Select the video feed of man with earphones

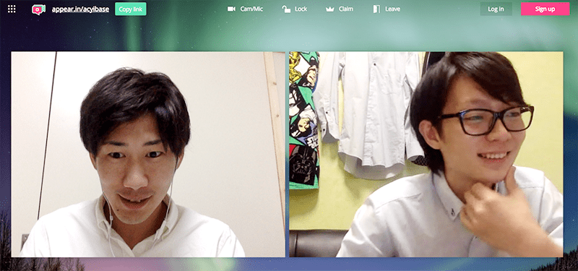point(148,154)
